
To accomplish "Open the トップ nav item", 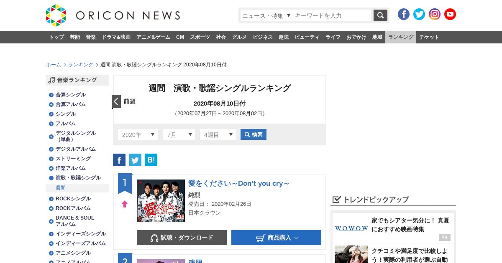I will tap(57, 37).
